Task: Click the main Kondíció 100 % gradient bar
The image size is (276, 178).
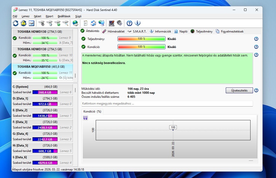Action: (x=141, y=47)
